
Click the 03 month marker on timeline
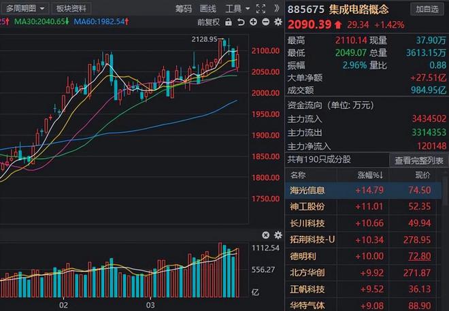150,305
